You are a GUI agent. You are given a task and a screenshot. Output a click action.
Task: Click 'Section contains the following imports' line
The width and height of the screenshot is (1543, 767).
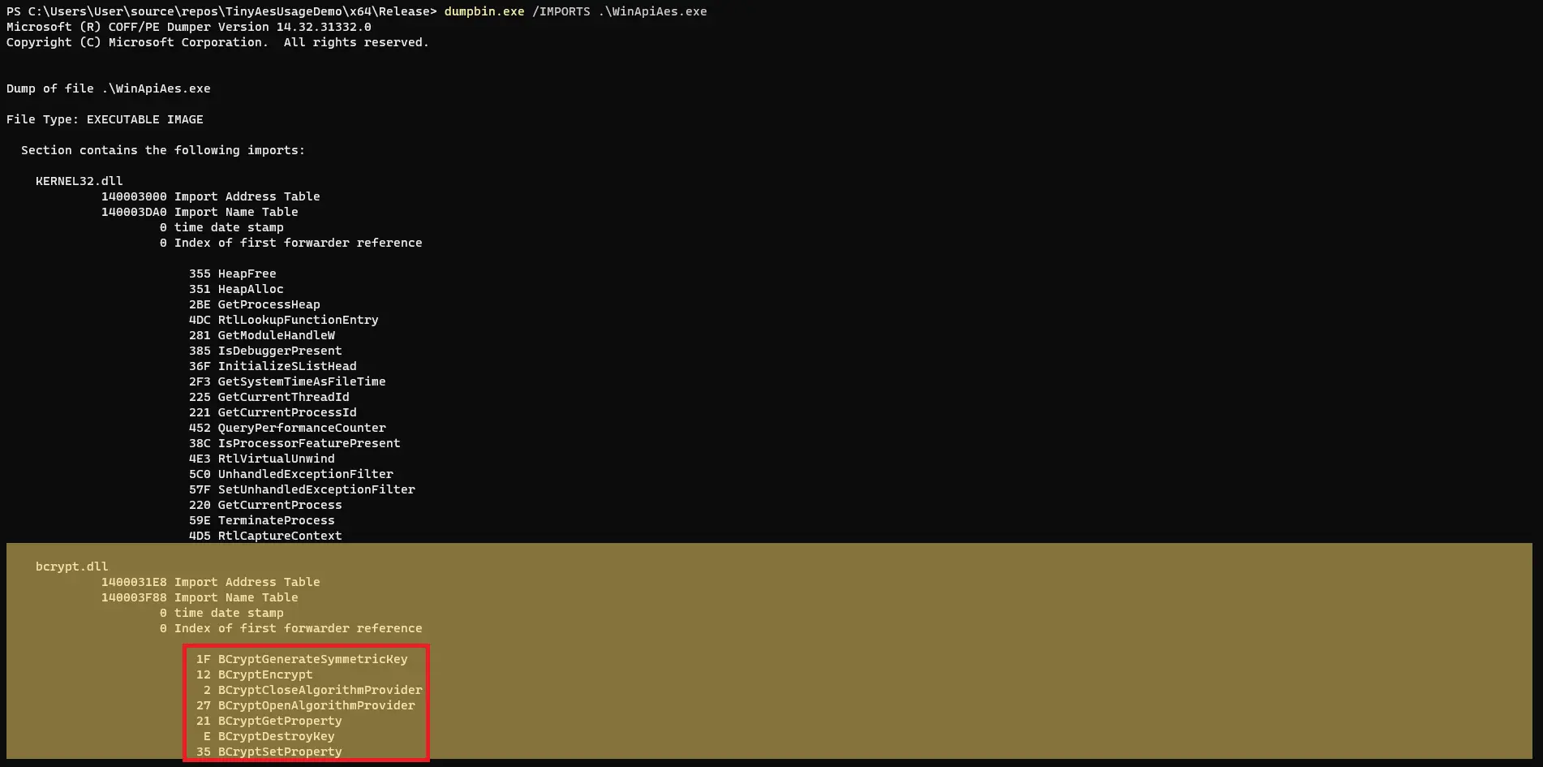click(x=163, y=150)
